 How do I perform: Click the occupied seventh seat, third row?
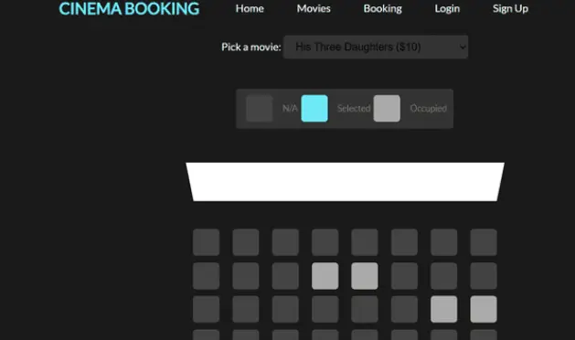pos(443,309)
